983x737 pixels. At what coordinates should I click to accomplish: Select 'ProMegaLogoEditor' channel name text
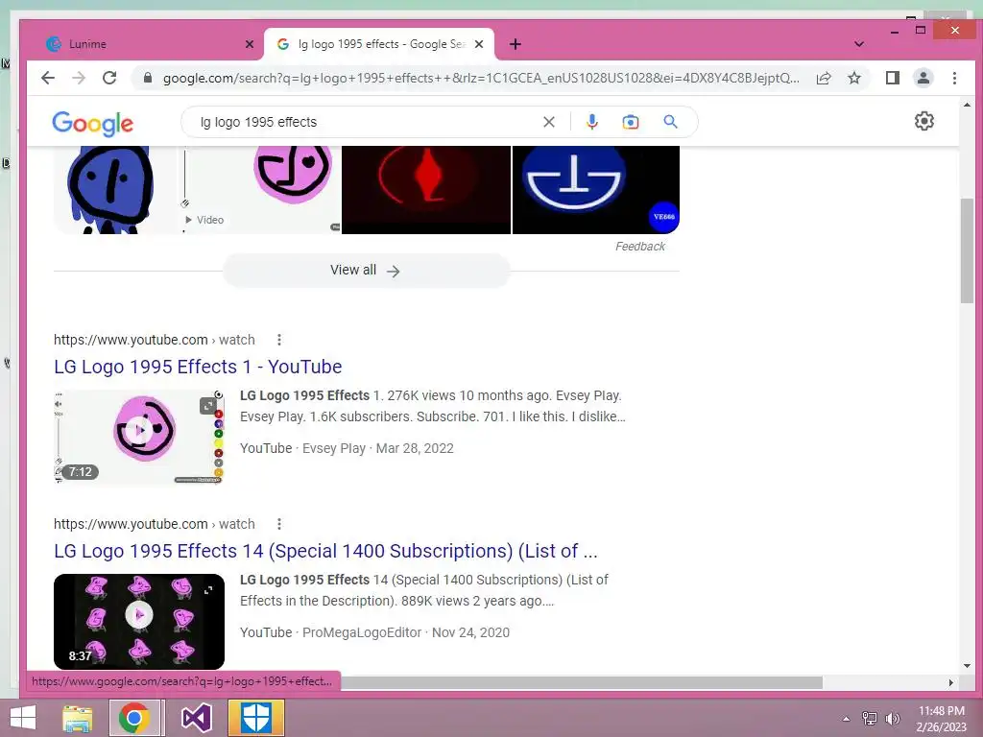click(362, 632)
